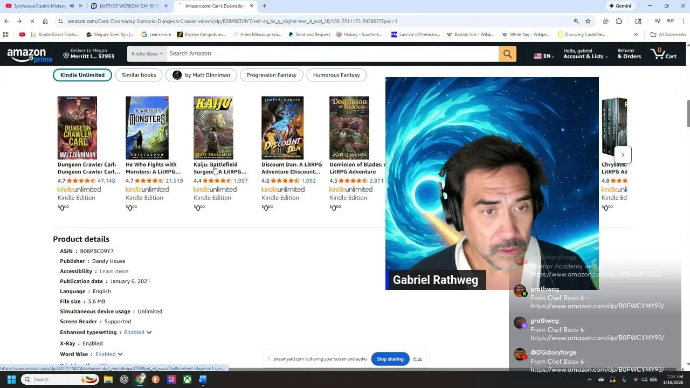The image size is (690, 388).
Task: Select the Similar books filter chip
Action: (139, 75)
